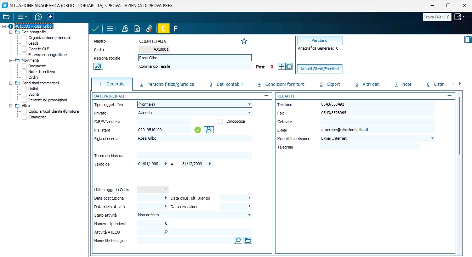Screen dimensions: 472x257
Task: Click the chart icon under Ragione sociale
Action: [98, 66]
